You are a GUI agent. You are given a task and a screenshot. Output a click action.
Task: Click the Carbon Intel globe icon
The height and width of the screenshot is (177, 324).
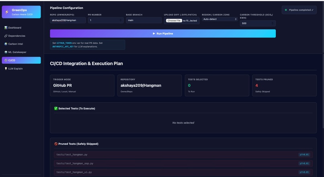click(6, 44)
